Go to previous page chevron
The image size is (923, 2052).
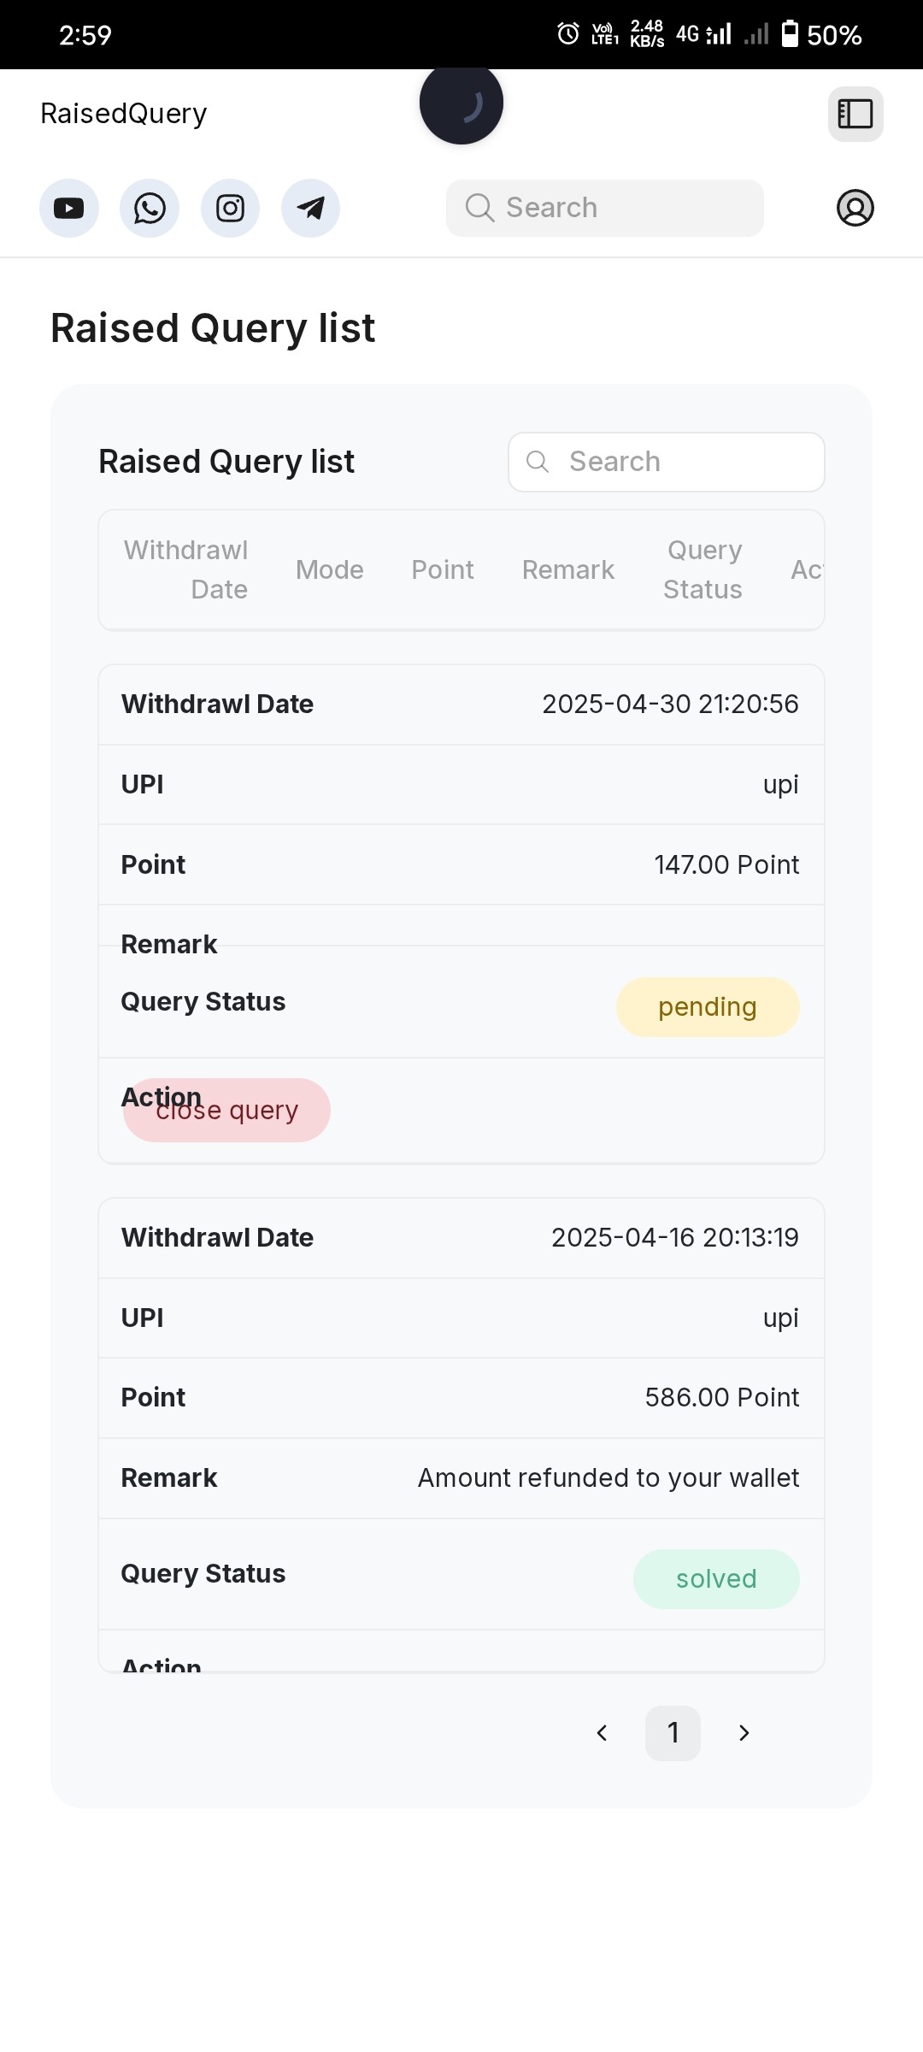tap(602, 1733)
